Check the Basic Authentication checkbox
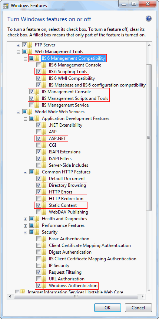The image size is (159, 319). point(39,239)
